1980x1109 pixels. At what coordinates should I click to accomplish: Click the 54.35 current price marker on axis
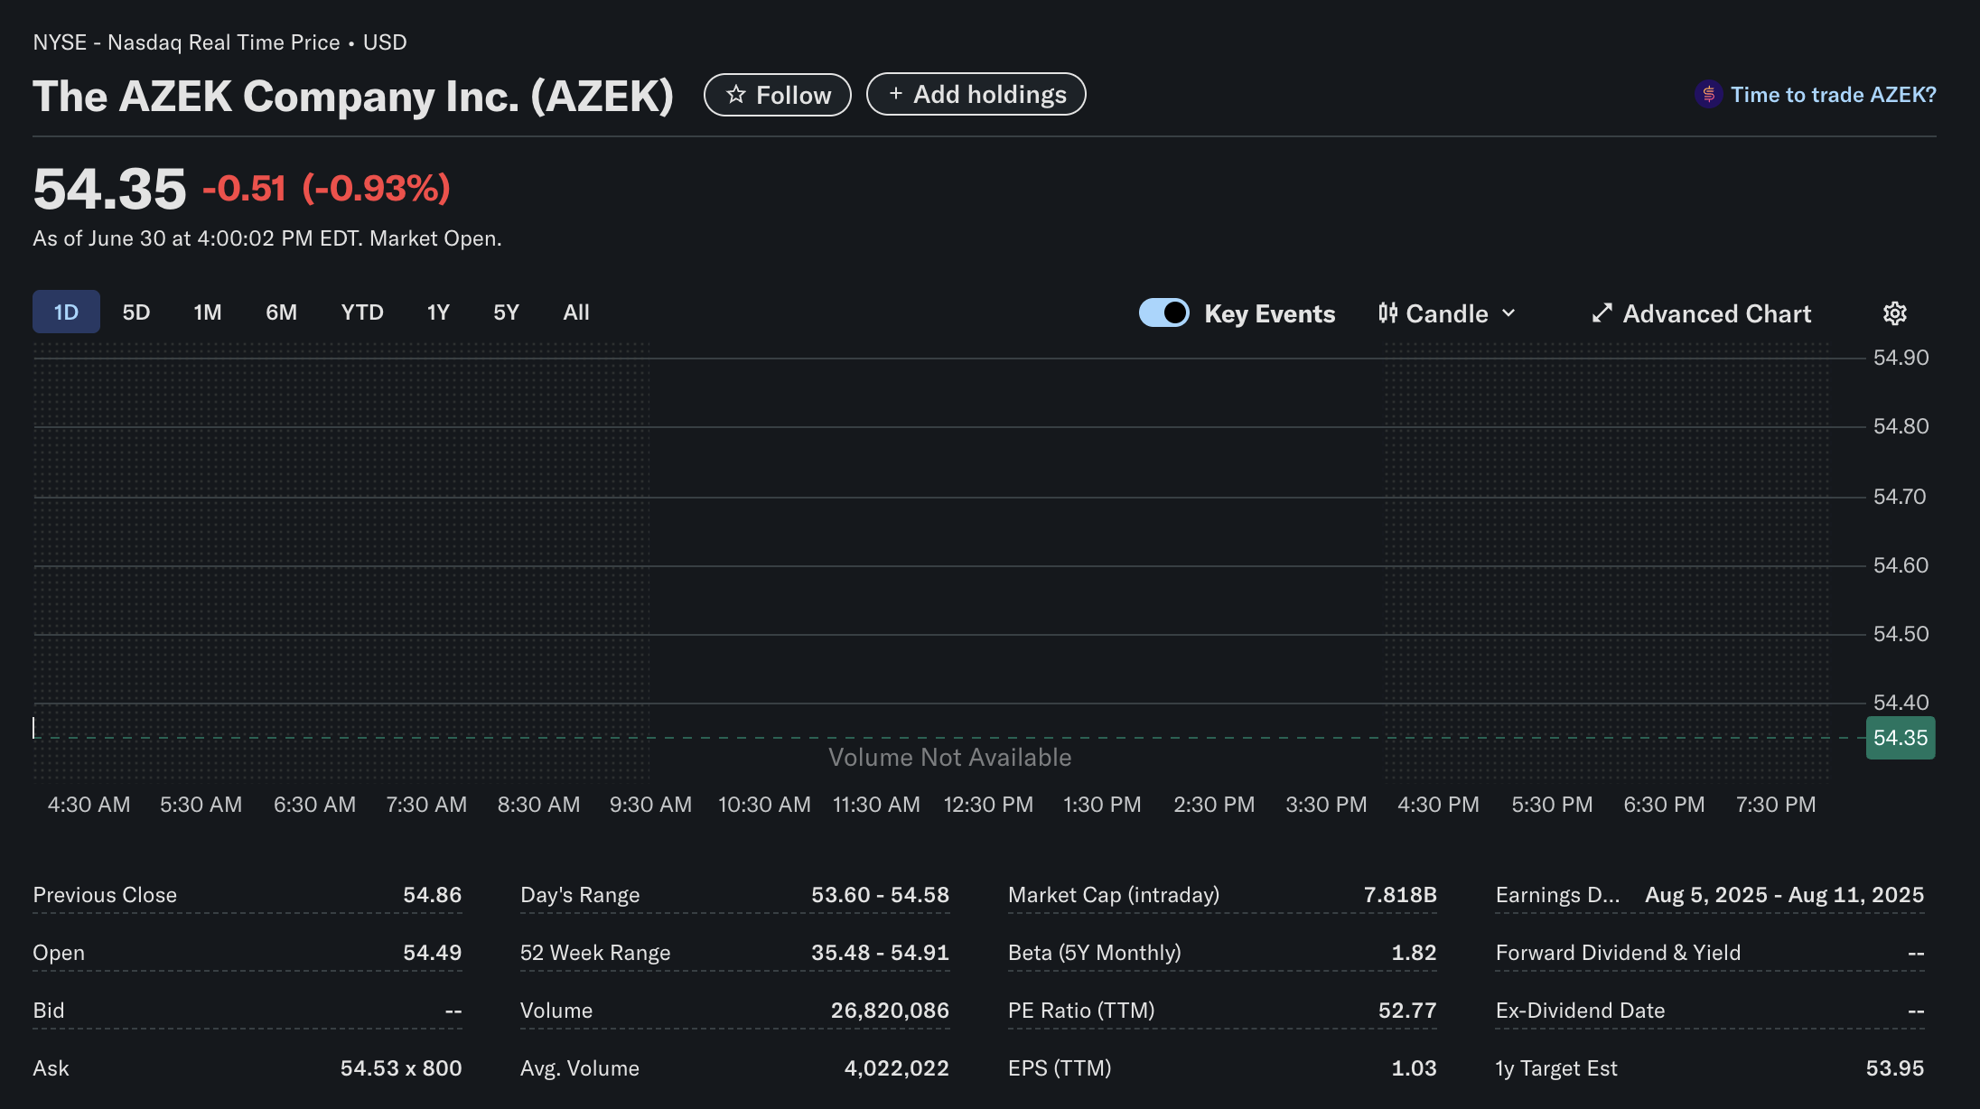tap(1901, 738)
